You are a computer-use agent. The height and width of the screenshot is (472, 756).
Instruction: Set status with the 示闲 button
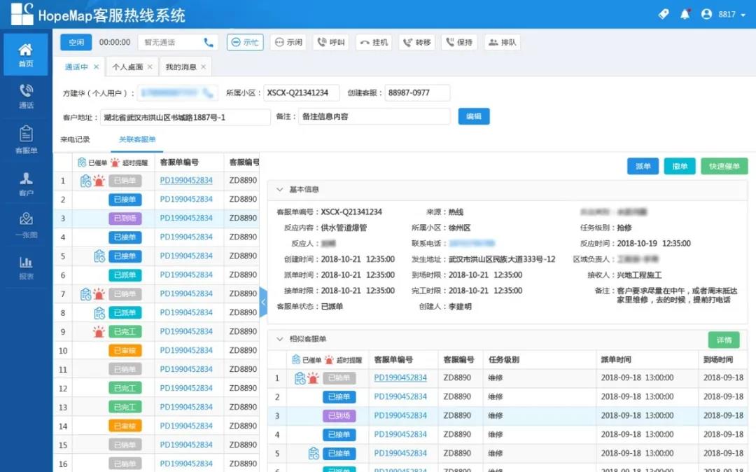(x=288, y=43)
